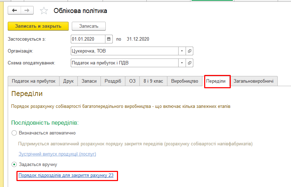Screen dimensions: 291x187
Task: Select 'Визначається автоматично' radio option
Action: click(14, 133)
